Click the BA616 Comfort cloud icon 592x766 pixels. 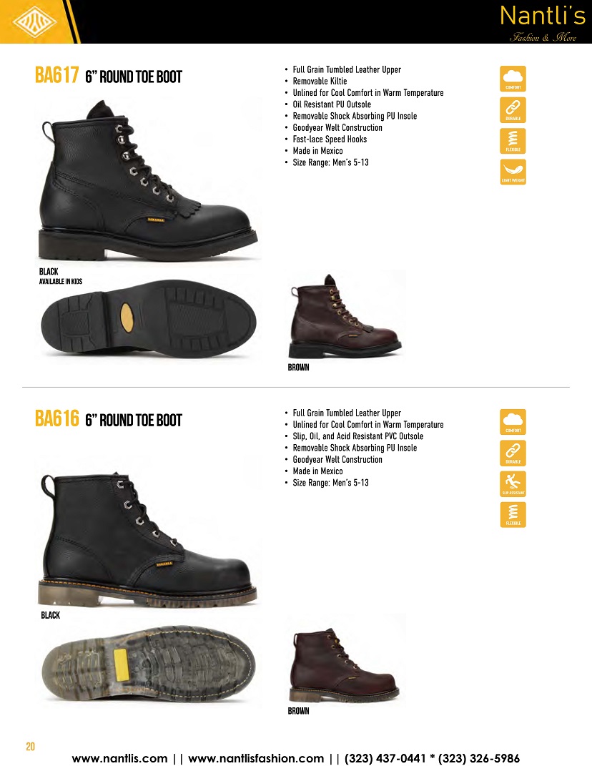[513, 422]
